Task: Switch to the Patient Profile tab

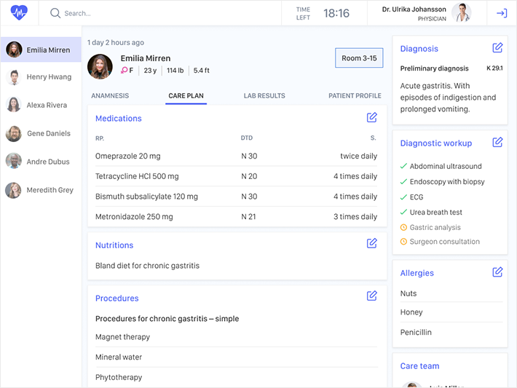Action: [x=355, y=95]
